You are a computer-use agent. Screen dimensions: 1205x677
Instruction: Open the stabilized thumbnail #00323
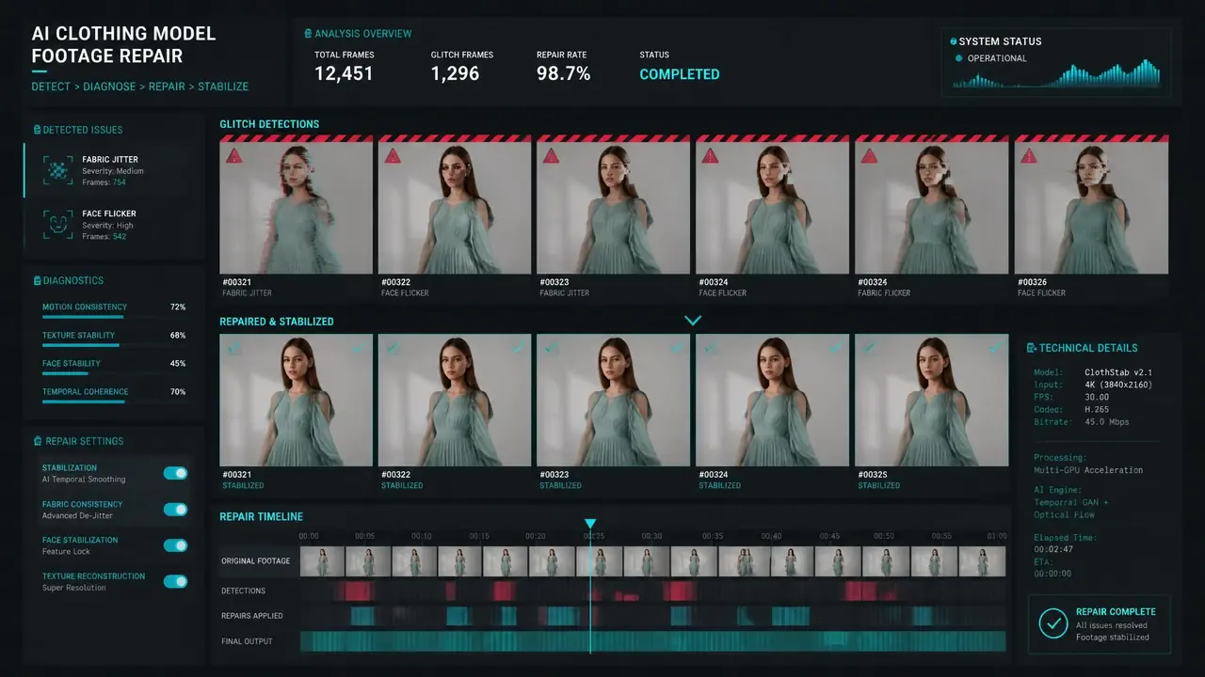pos(614,400)
